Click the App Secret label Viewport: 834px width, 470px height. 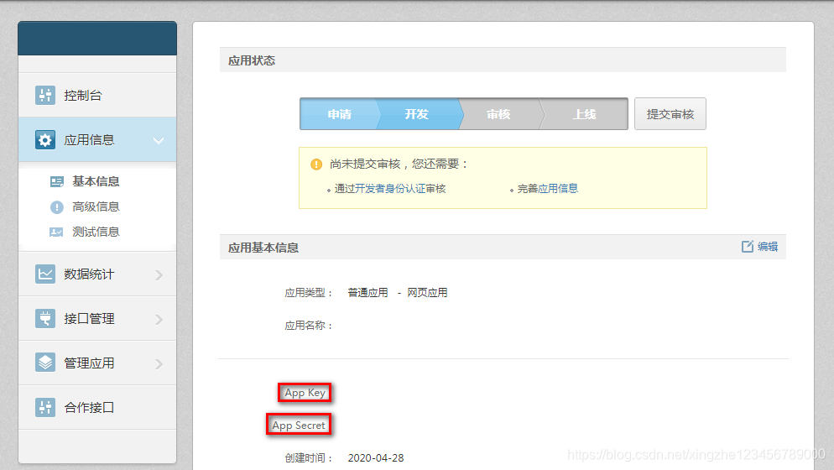point(299,426)
